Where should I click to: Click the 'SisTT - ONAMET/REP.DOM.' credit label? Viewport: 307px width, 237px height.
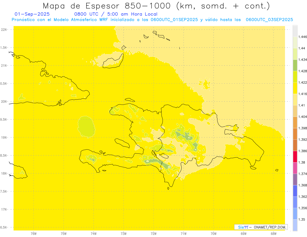(x=261, y=227)
